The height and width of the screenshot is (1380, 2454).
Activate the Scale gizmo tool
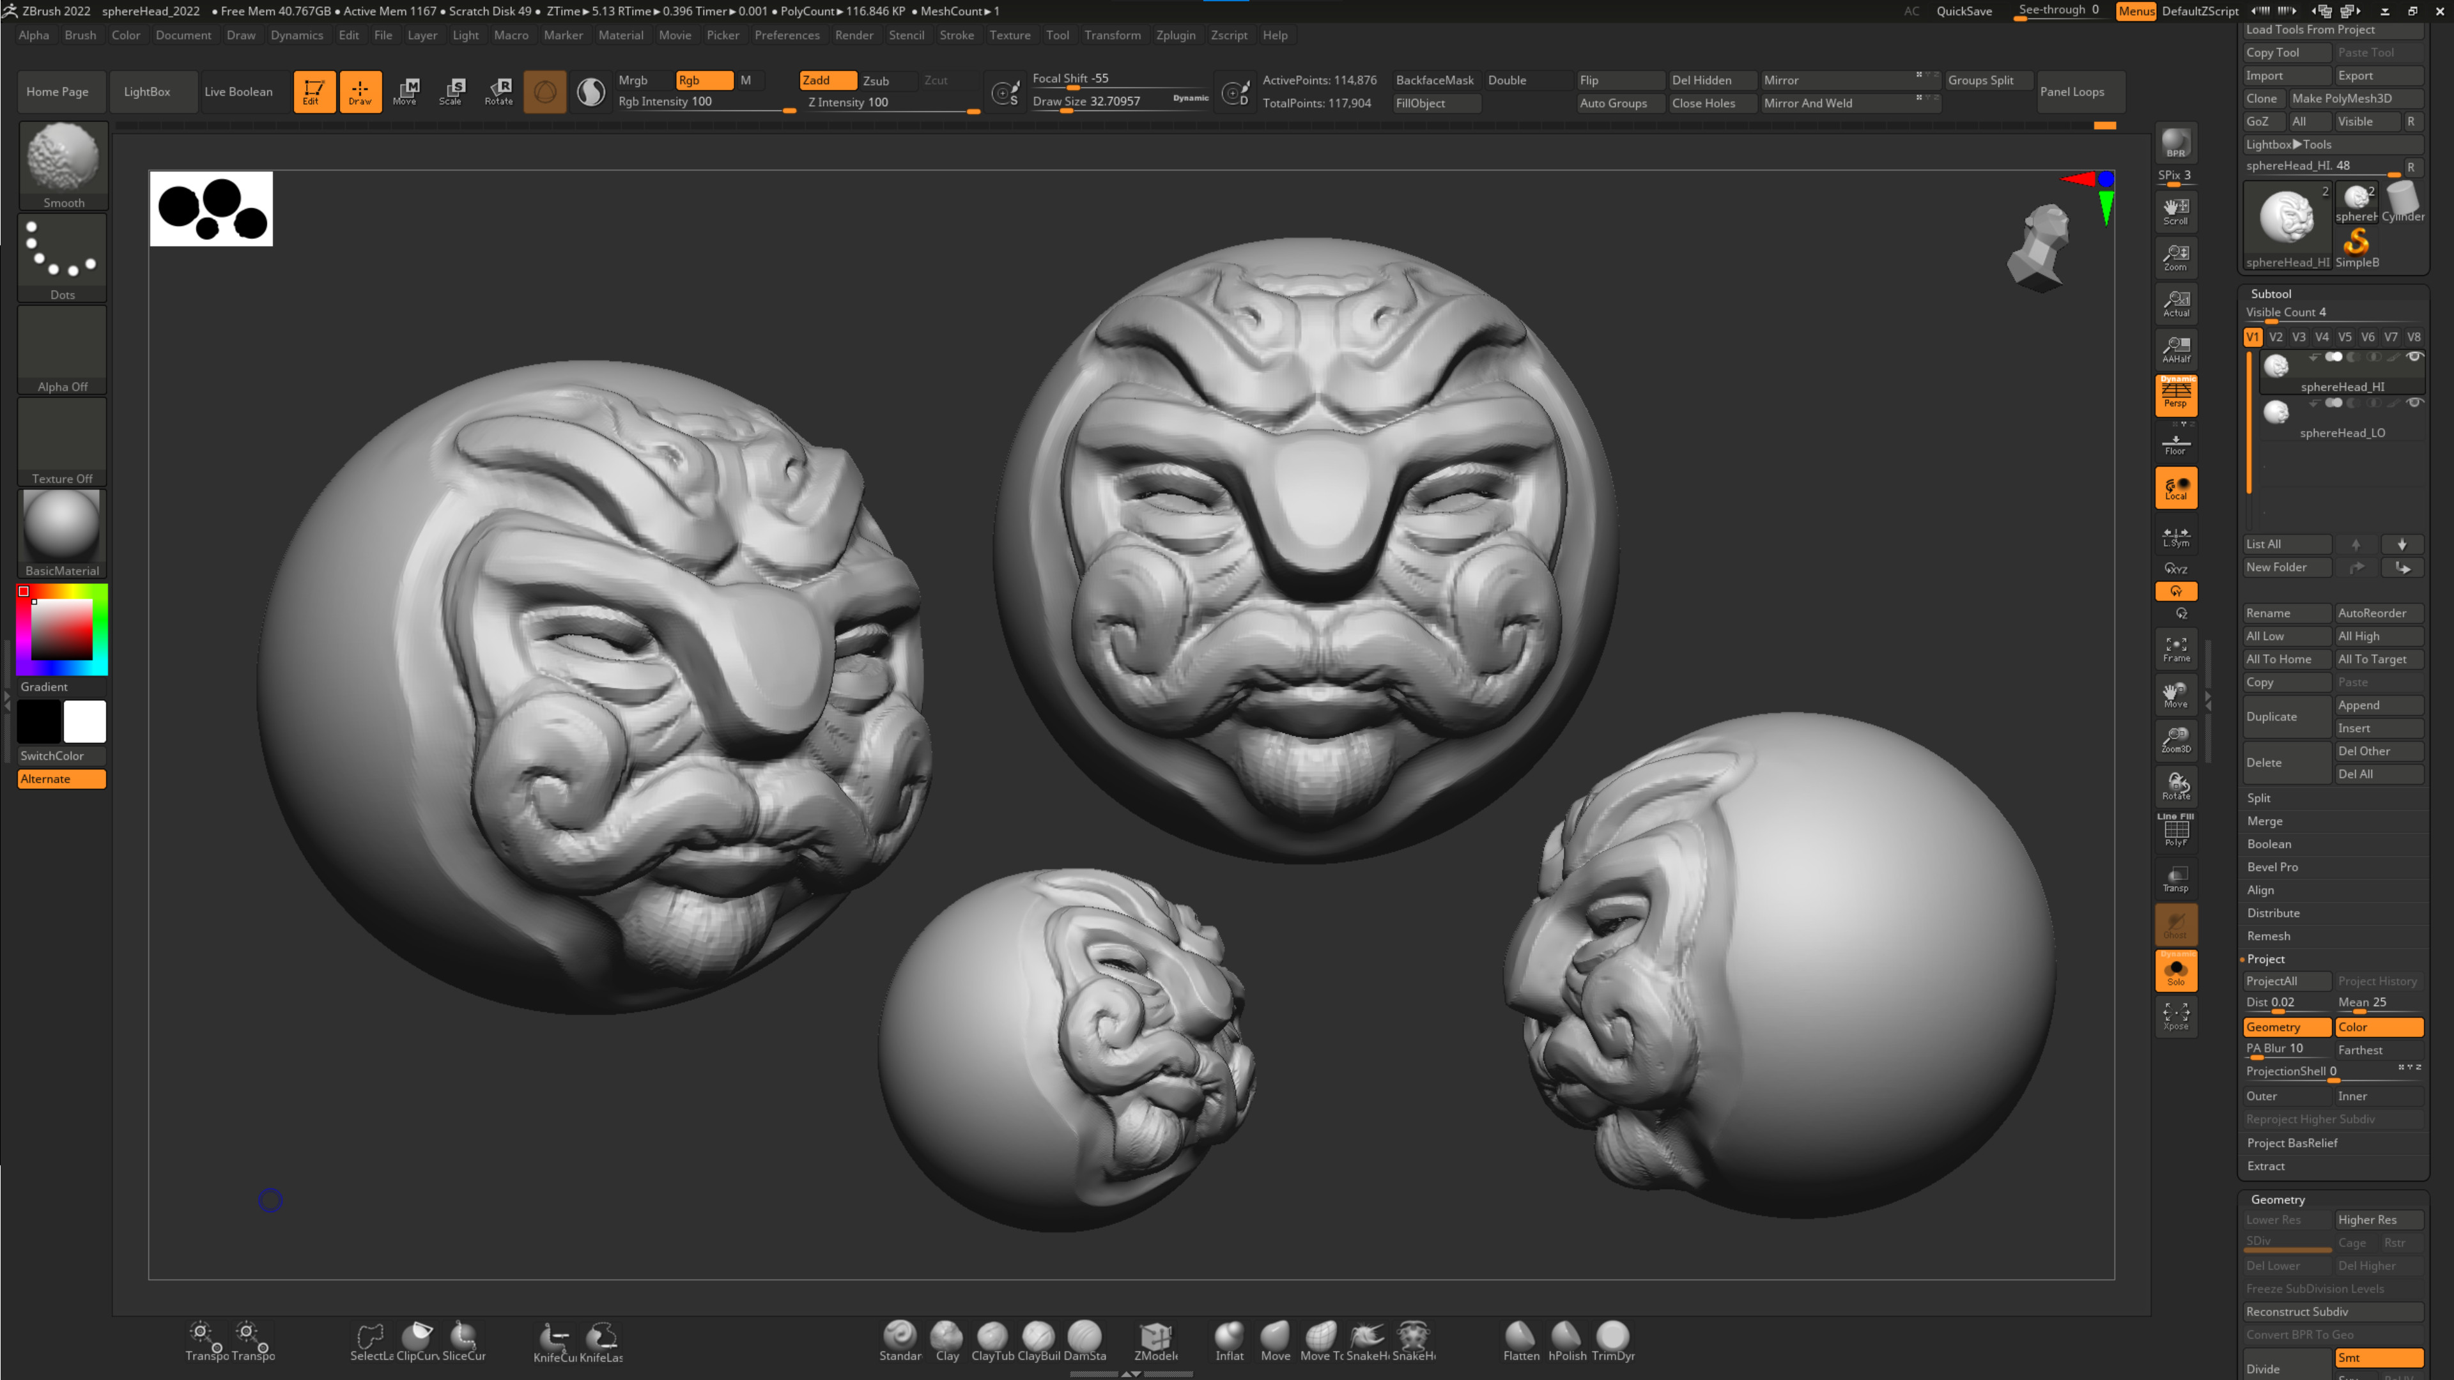(x=452, y=91)
